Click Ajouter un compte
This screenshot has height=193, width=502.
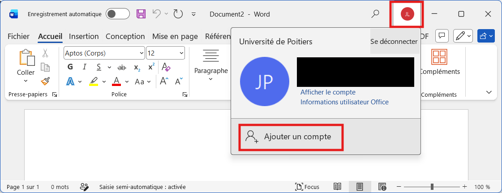tap(291, 137)
